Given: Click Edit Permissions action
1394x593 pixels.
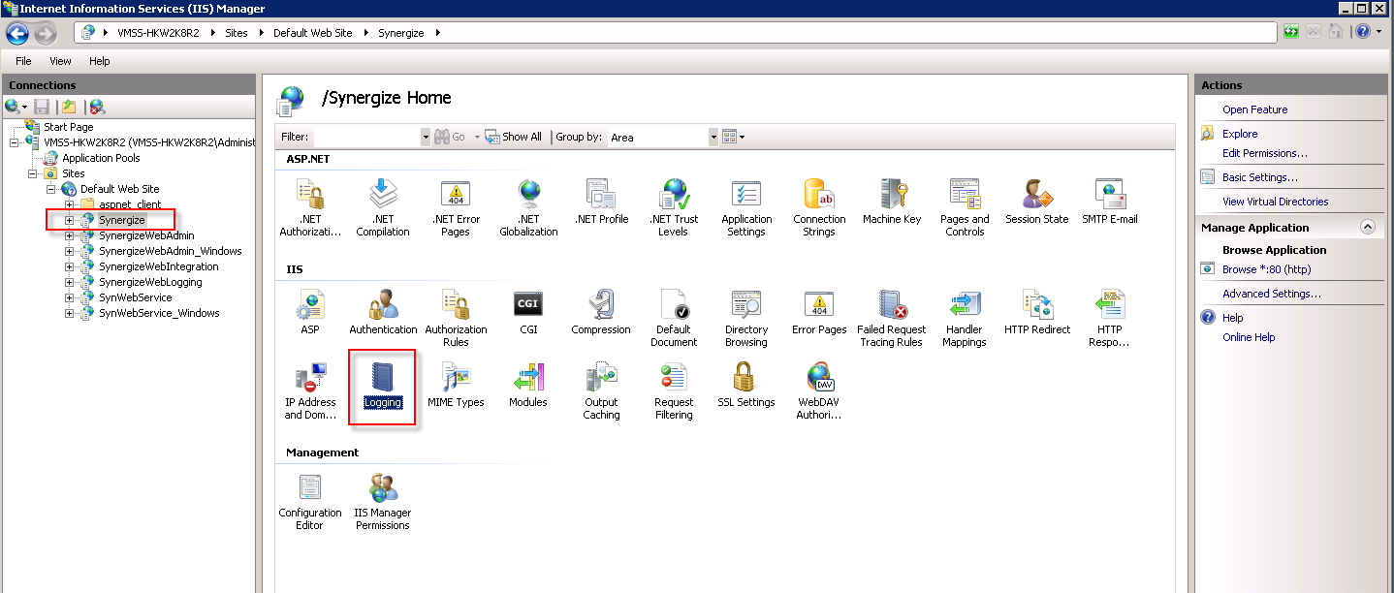Looking at the screenshot, I should click(1265, 153).
